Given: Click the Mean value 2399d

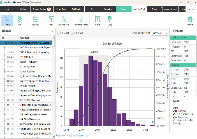Looking at the screenshot, I should pos(186,79).
